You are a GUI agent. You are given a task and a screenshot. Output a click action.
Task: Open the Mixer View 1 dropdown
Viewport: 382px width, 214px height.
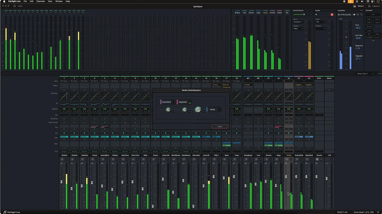coord(365,74)
